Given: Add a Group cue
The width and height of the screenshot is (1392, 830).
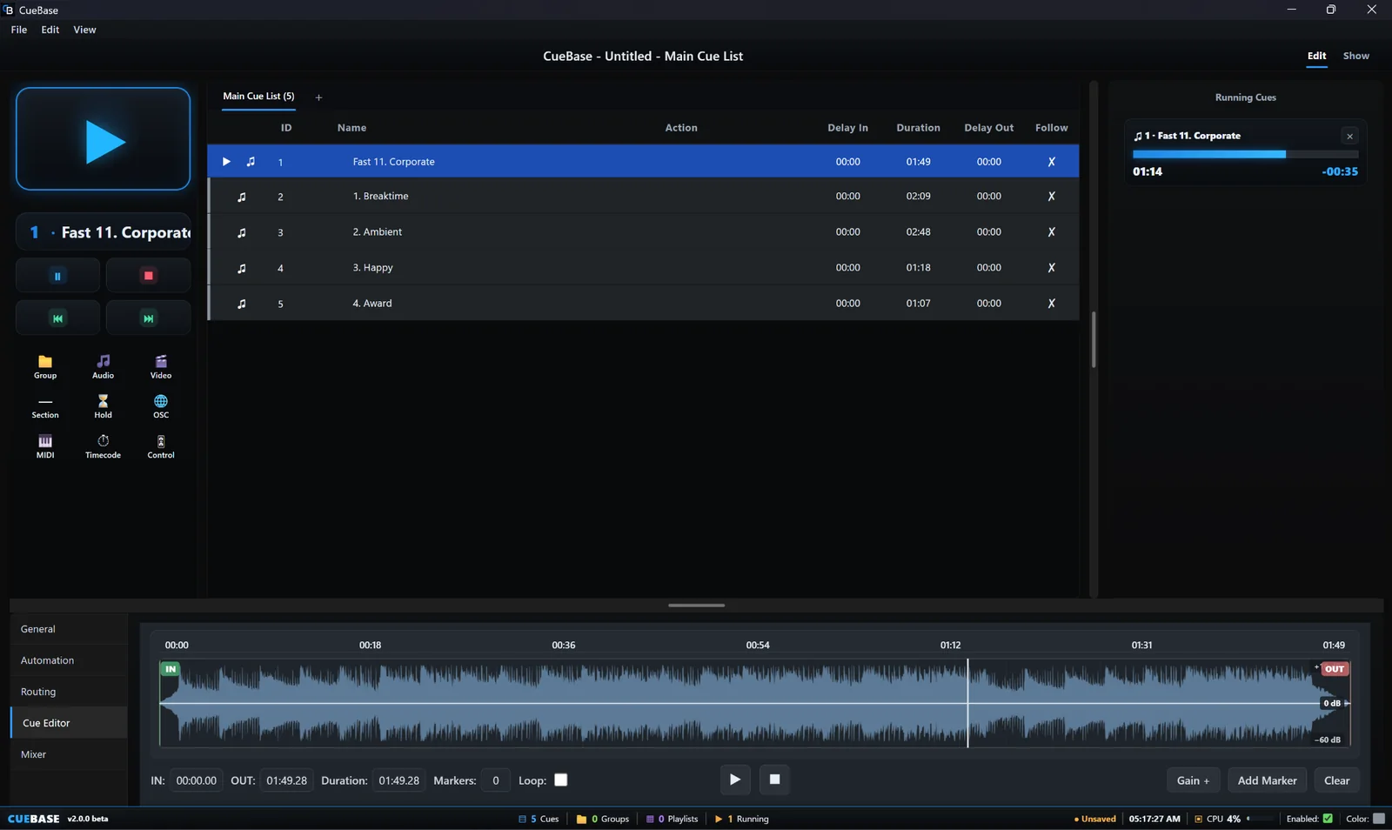Looking at the screenshot, I should (x=45, y=367).
